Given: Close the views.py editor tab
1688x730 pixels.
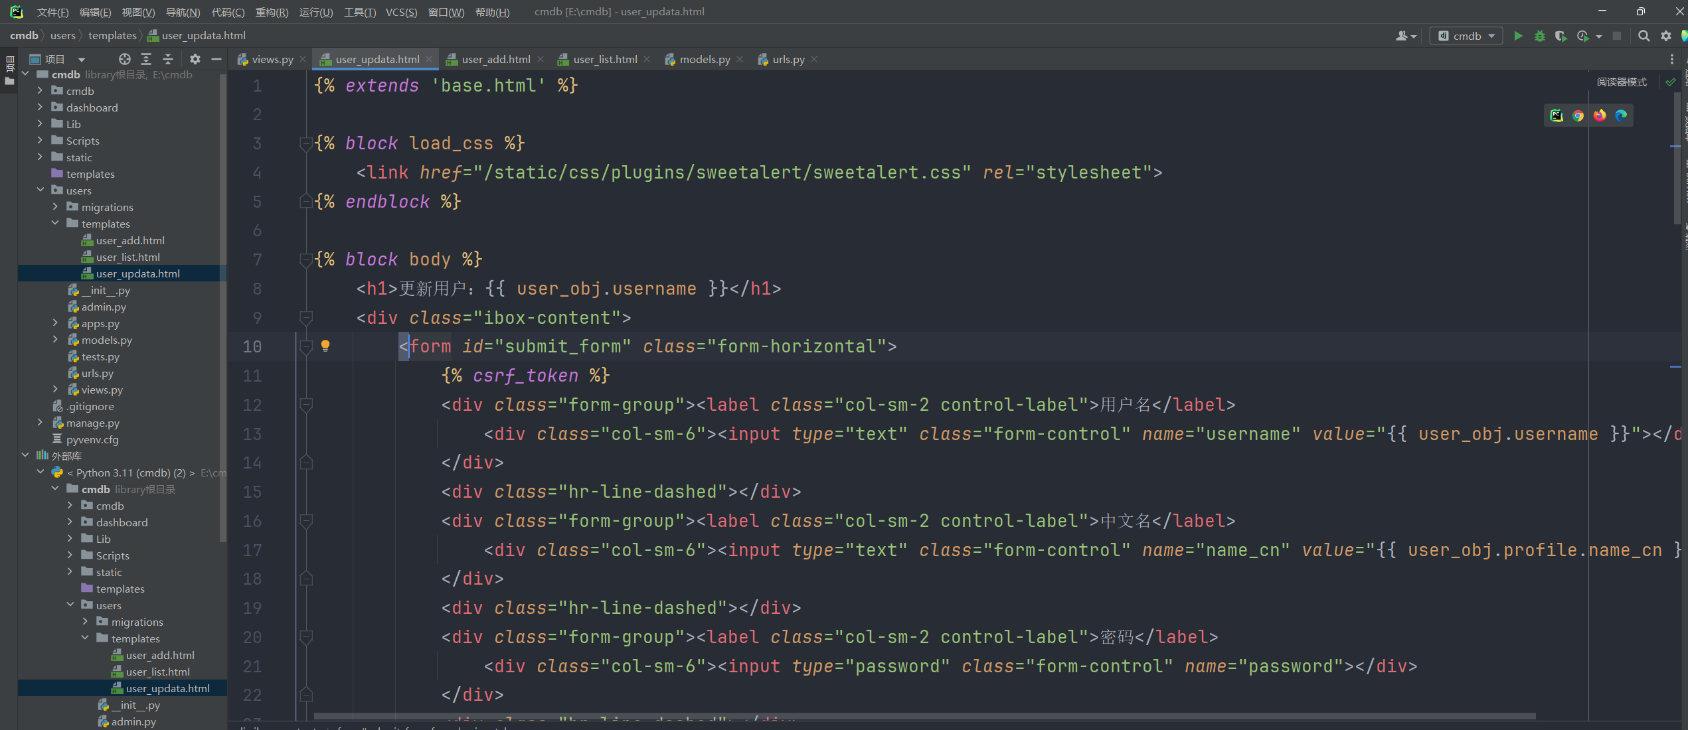Looking at the screenshot, I should click(303, 59).
